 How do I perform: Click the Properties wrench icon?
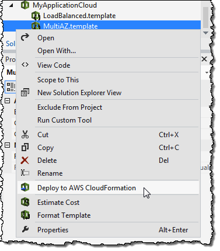click(25, 229)
